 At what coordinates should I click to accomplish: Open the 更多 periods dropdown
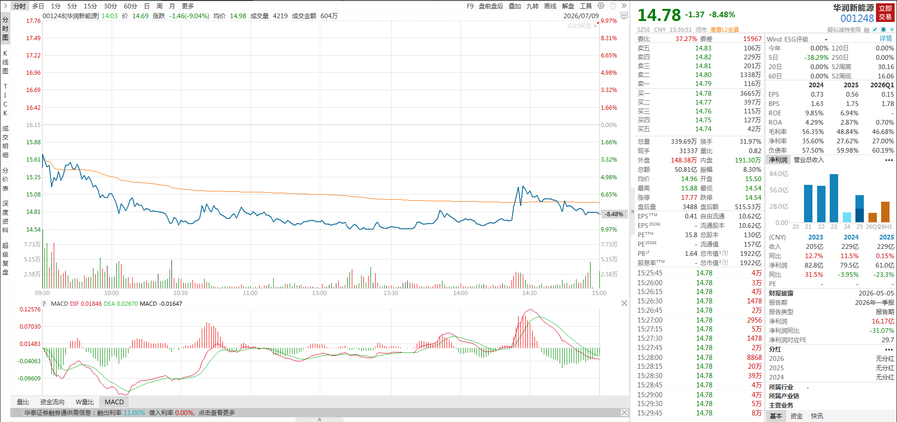(188, 6)
